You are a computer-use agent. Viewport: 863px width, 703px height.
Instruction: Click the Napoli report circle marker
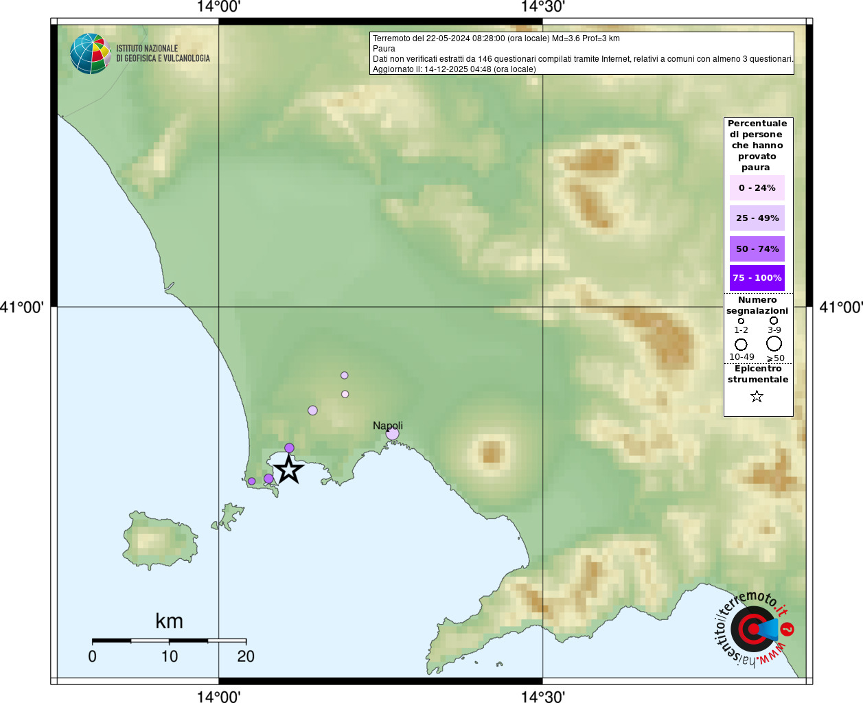tap(392, 434)
